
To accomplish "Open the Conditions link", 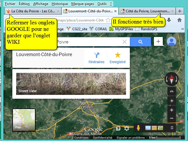I will tap(81, 138).
